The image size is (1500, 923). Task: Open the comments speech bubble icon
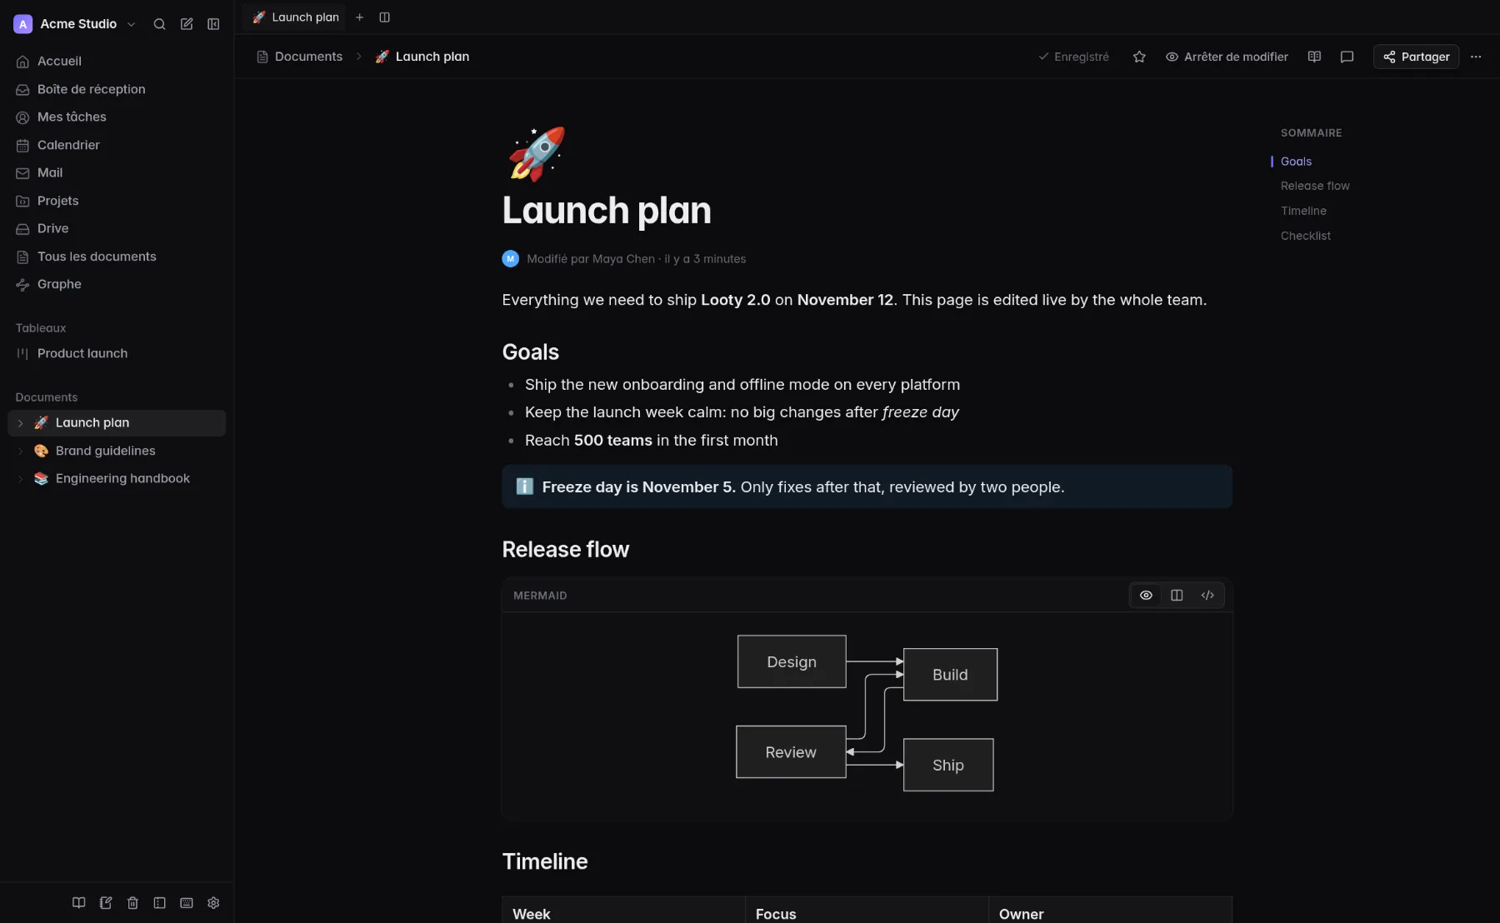[x=1347, y=57]
